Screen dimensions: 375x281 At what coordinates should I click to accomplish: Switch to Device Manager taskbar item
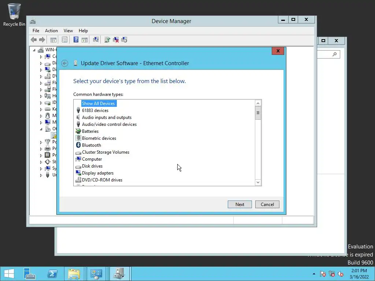119,274
